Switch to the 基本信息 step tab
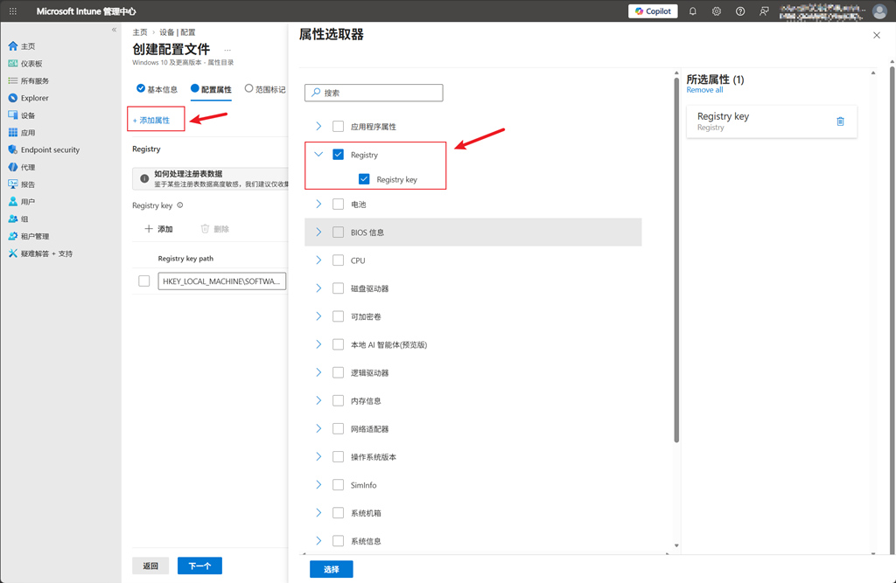Image resolution: width=896 pixels, height=583 pixels. (x=157, y=89)
